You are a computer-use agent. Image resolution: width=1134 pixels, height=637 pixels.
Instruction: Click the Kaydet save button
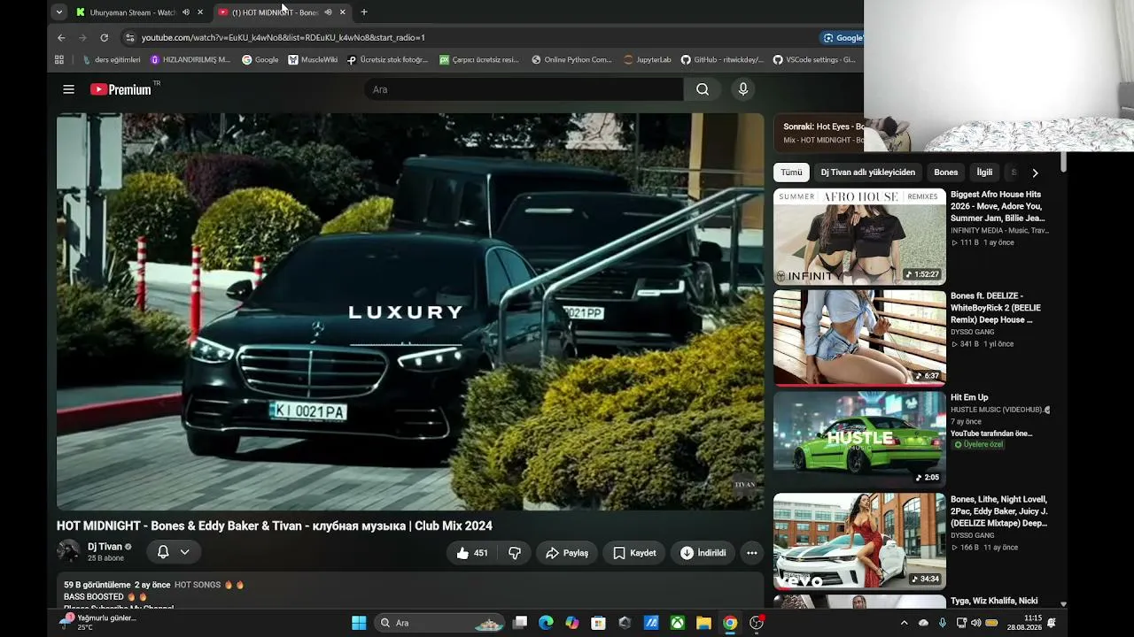tap(634, 553)
